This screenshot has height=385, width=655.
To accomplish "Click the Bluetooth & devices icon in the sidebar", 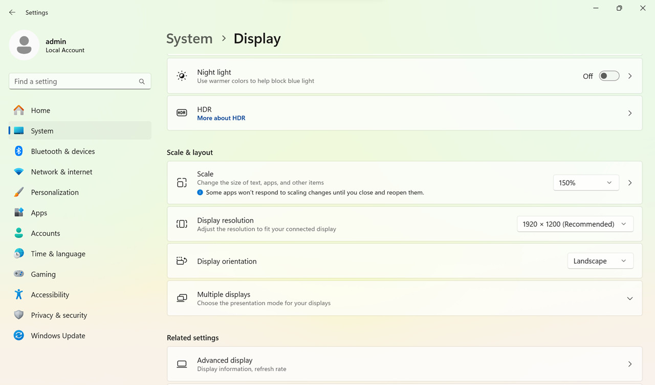I will click(19, 151).
